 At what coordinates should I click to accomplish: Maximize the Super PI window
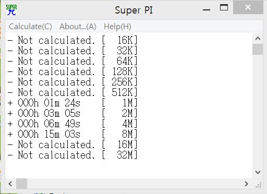(224, 8)
